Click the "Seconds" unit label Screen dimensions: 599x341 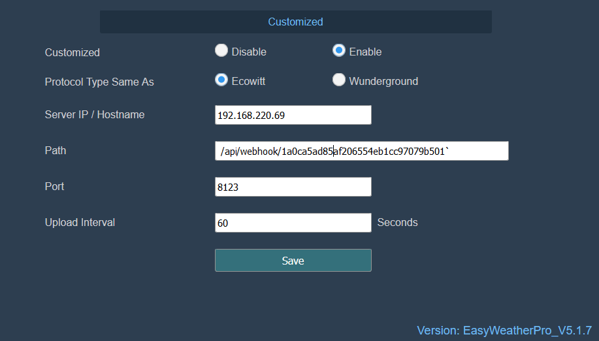pyautogui.click(x=397, y=222)
